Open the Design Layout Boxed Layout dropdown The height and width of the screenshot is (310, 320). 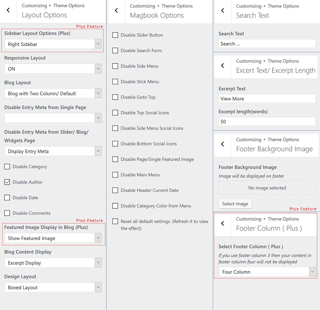(53, 287)
